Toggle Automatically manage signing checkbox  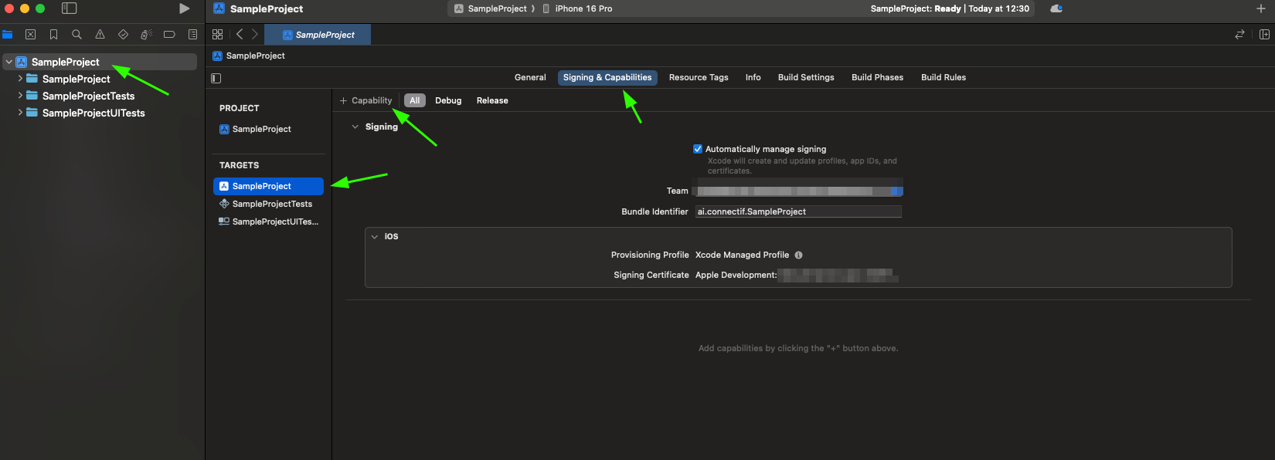[x=698, y=149]
